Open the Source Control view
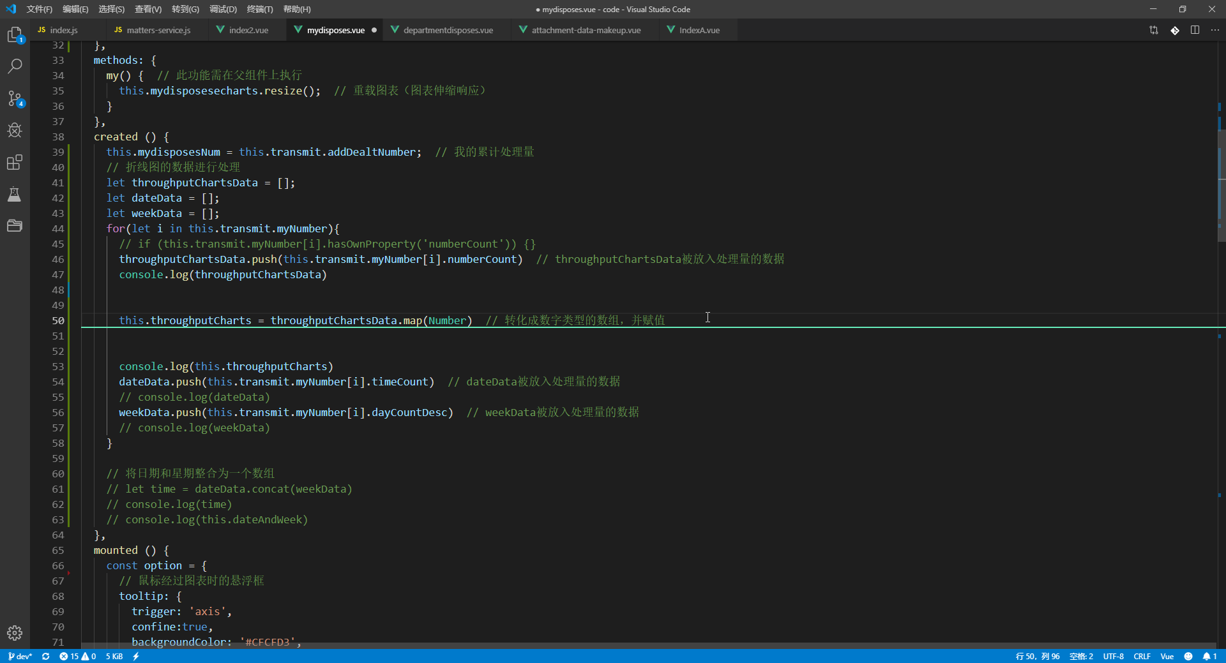The image size is (1226, 663). [x=15, y=98]
